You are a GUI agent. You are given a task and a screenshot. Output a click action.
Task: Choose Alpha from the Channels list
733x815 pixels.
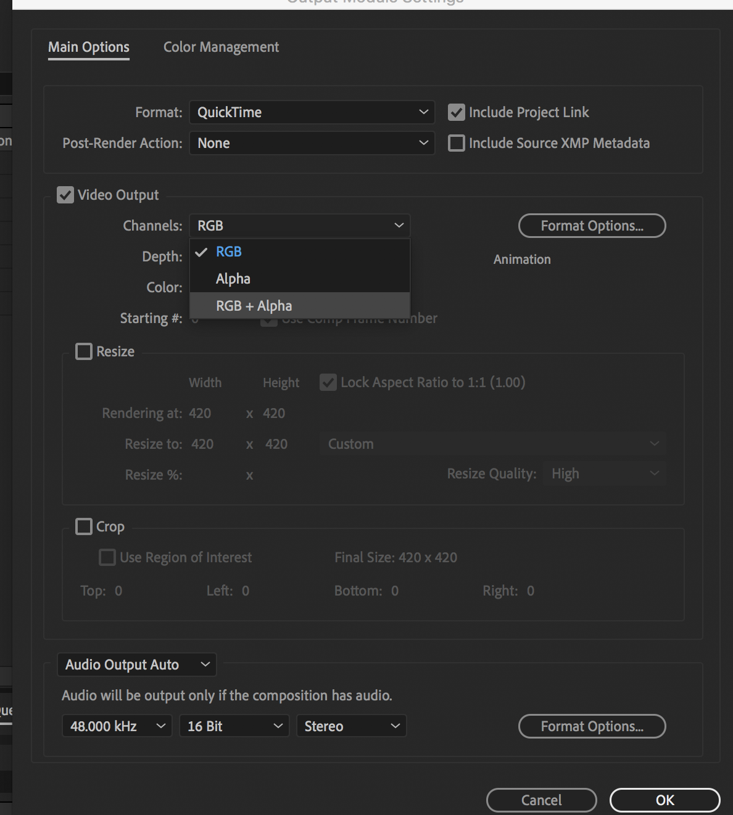tap(300, 279)
